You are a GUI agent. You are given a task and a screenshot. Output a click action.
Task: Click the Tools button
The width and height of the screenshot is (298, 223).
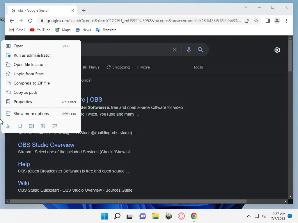click(198, 67)
